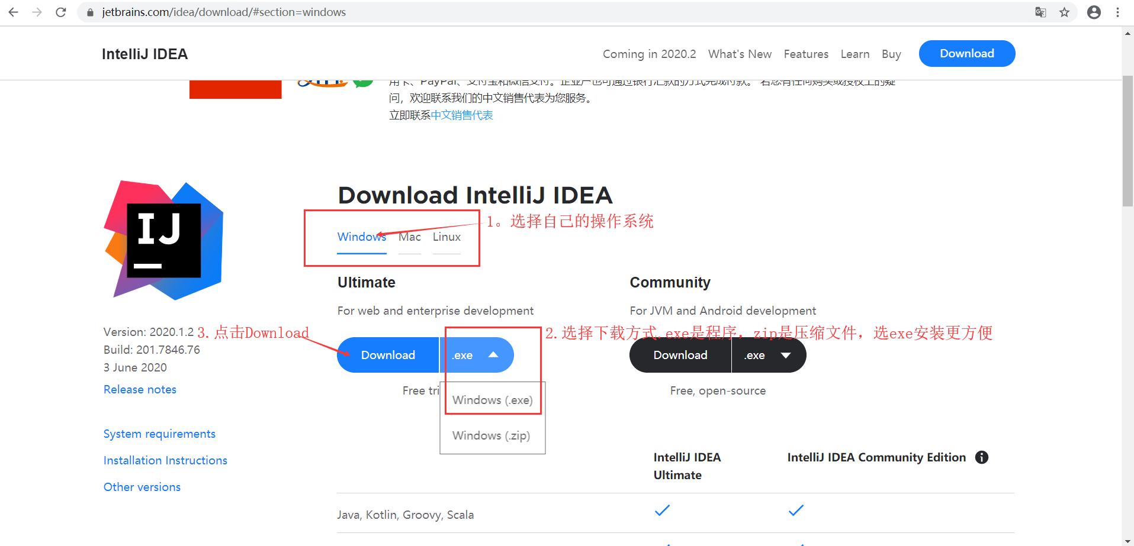Open the translate page icon
Image resolution: width=1134 pixels, height=546 pixels.
coord(1040,12)
